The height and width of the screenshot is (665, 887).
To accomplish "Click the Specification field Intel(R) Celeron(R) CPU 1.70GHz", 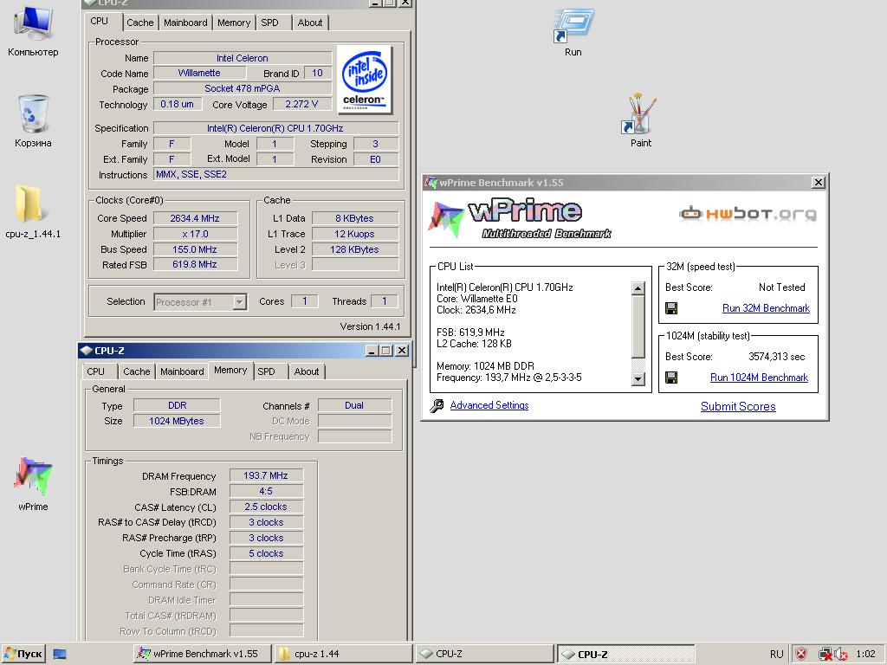I will tap(275, 128).
